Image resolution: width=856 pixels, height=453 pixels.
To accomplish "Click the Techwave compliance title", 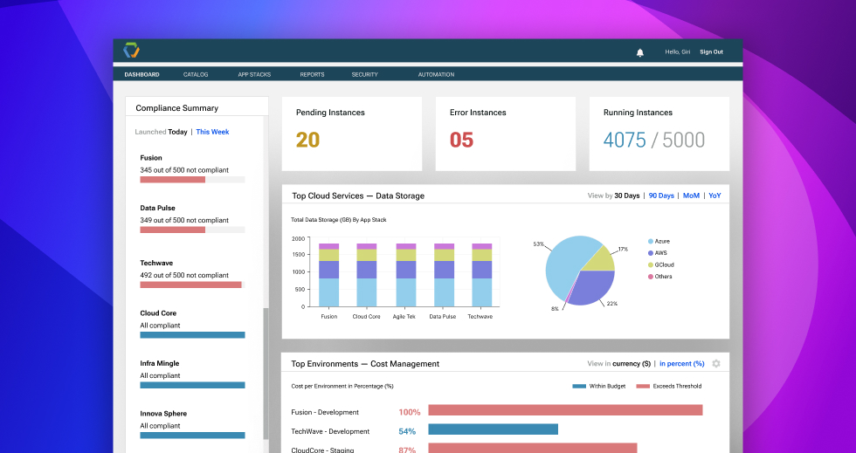I will pos(156,263).
